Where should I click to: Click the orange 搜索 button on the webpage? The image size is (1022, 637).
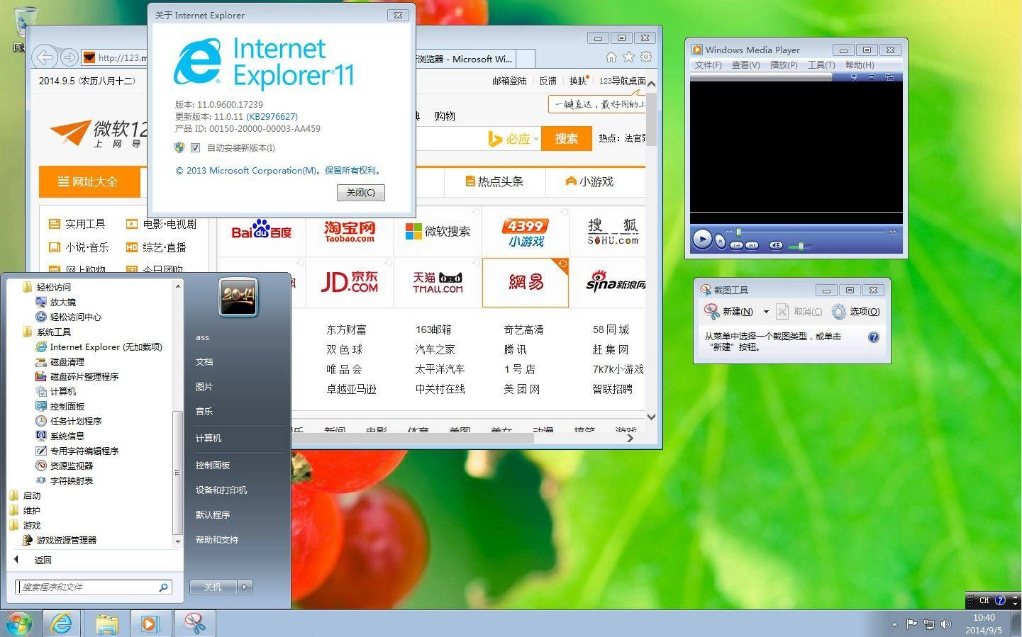566,138
